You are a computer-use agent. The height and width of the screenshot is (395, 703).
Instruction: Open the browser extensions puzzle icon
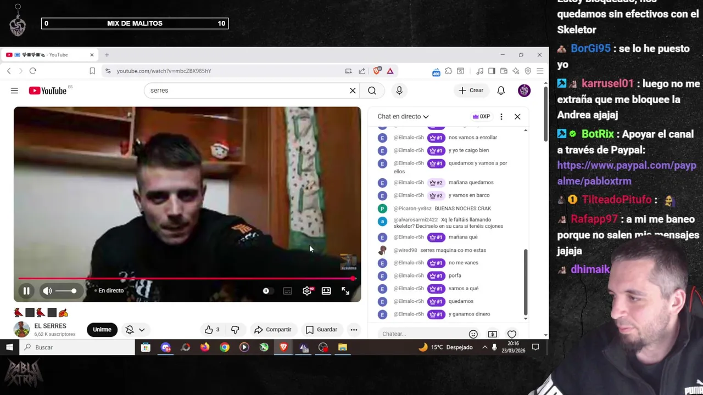click(x=448, y=71)
